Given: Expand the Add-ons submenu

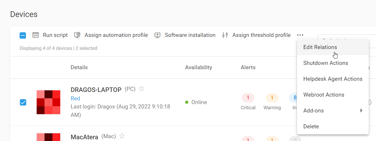Looking at the screenshot, I should (x=333, y=110).
